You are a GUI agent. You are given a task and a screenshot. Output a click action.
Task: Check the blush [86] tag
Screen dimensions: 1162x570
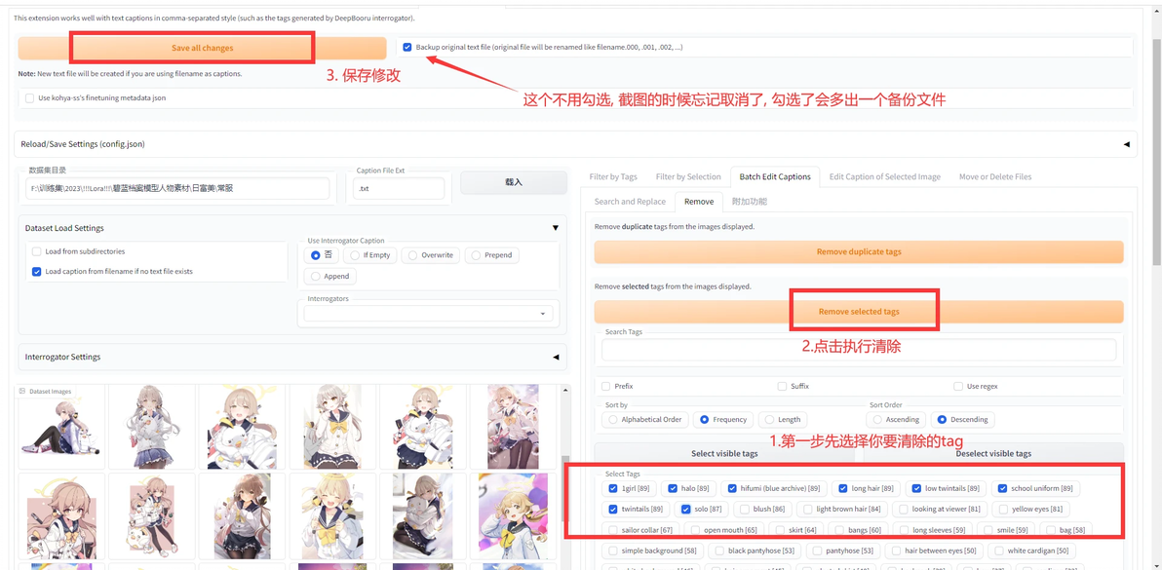point(745,510)
